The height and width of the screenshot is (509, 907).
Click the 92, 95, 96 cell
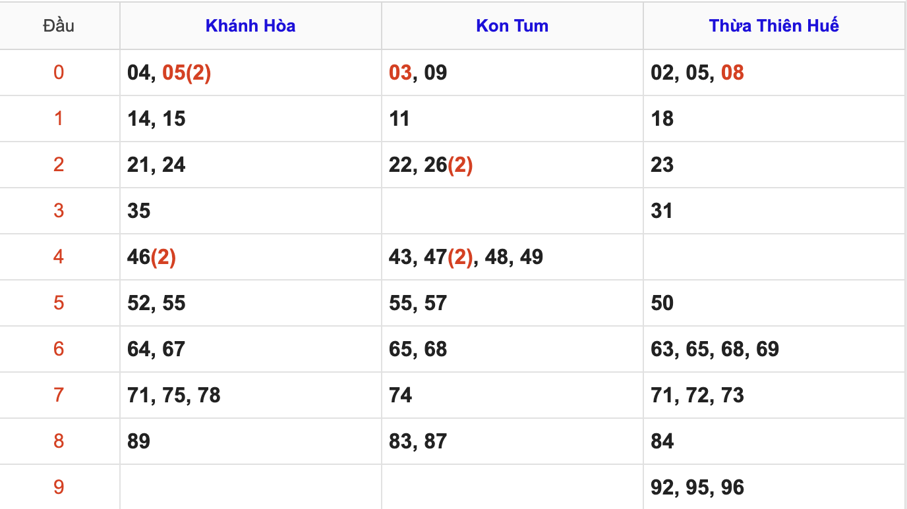697,487
